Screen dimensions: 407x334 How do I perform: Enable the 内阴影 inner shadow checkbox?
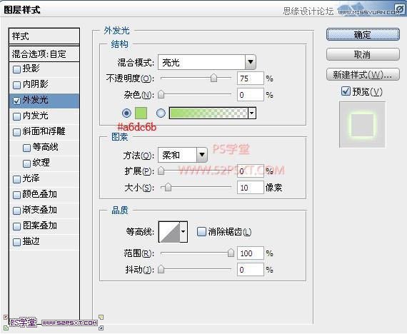16,85
